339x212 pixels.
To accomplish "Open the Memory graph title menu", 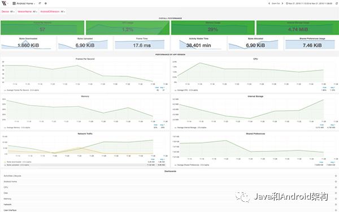I will click(x=85, y=96).
